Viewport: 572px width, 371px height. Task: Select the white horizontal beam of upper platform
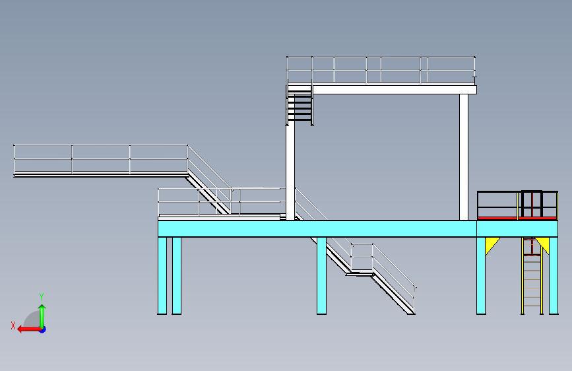click(x=395, y=90)
